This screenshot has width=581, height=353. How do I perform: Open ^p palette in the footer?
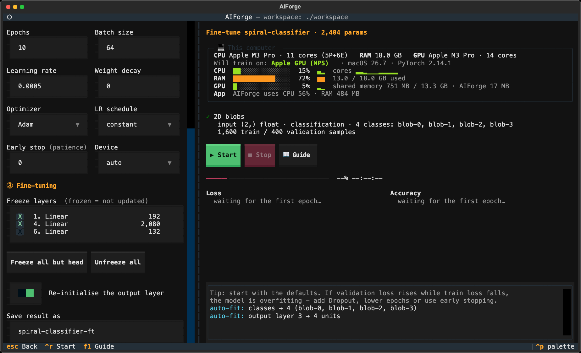click(x=555, y=346)
